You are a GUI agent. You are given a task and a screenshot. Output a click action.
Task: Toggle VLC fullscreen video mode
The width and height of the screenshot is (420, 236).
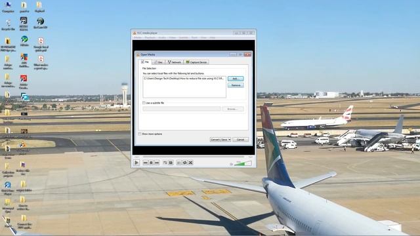coord(165,163)
